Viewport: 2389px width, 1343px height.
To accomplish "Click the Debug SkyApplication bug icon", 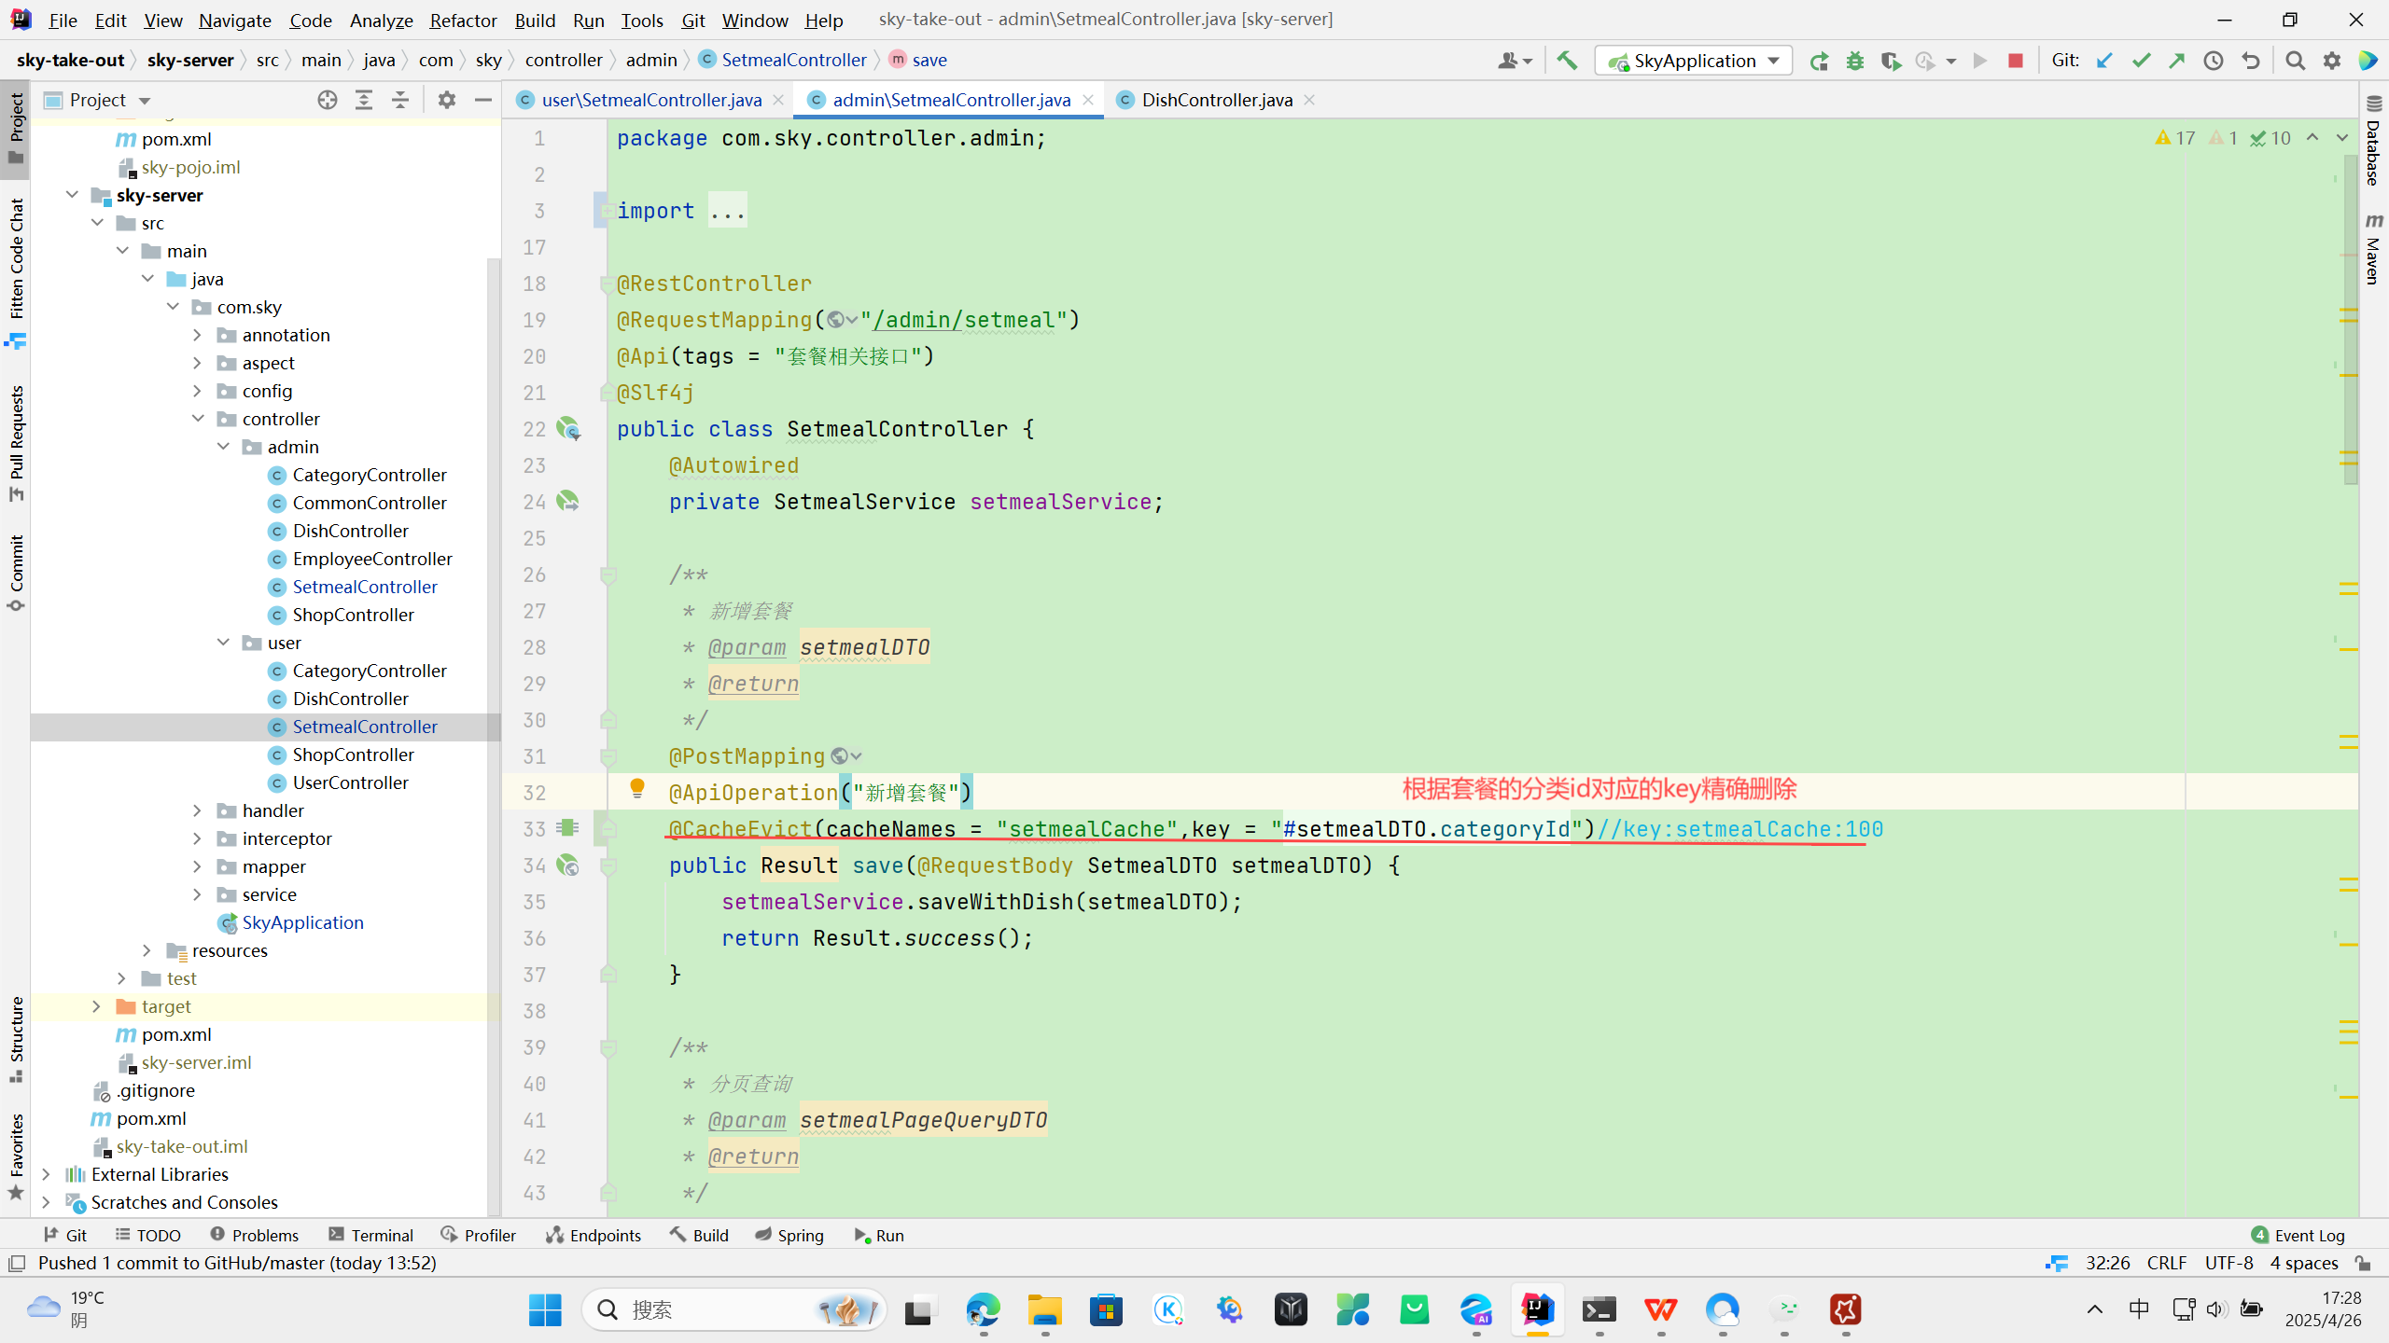I will pyautogui.click(x=1854, y=61).
